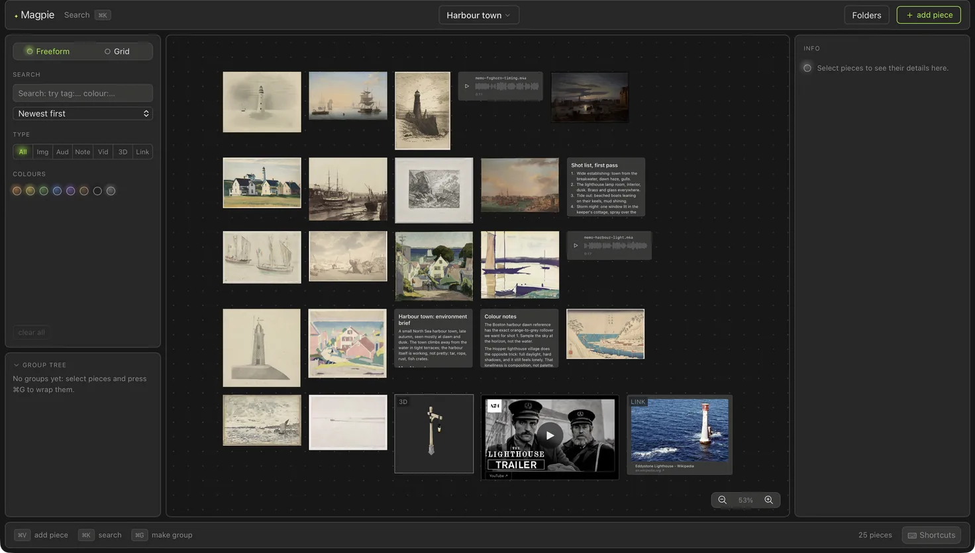This screenshot has width=975, height=553.
Task: Select the orange colour filter swatch
Action: (x=17, y=191)
